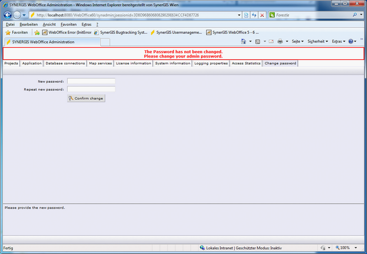Switch to the Logging properties tab
The width and height of the screenshot is (367, 254).
[x=211, y=63]
